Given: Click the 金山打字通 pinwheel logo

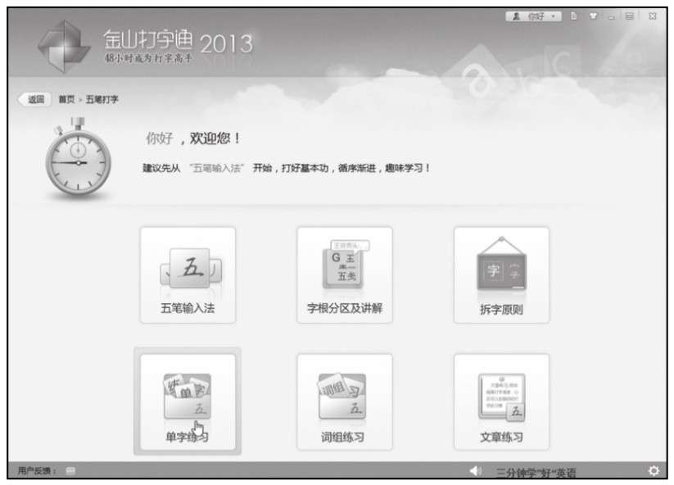Looking at the screenshot, I should 64,46.
